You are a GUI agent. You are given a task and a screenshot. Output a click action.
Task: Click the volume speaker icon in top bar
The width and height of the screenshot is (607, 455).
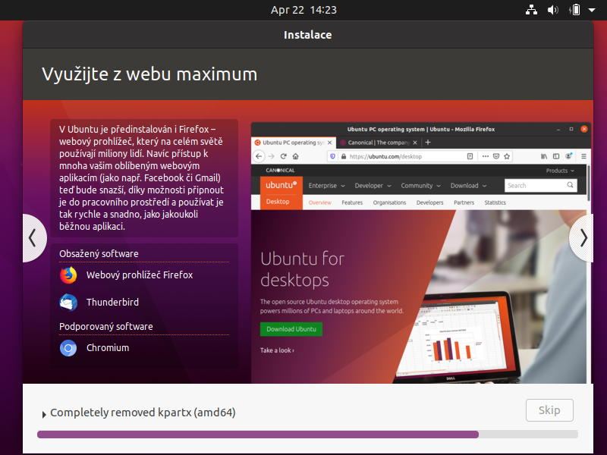pyautogui.click(x=553, y=10)
